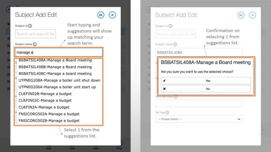271x152 pixels.
Task: Click the left Subject id search field
Action: [x=35, y=34]
